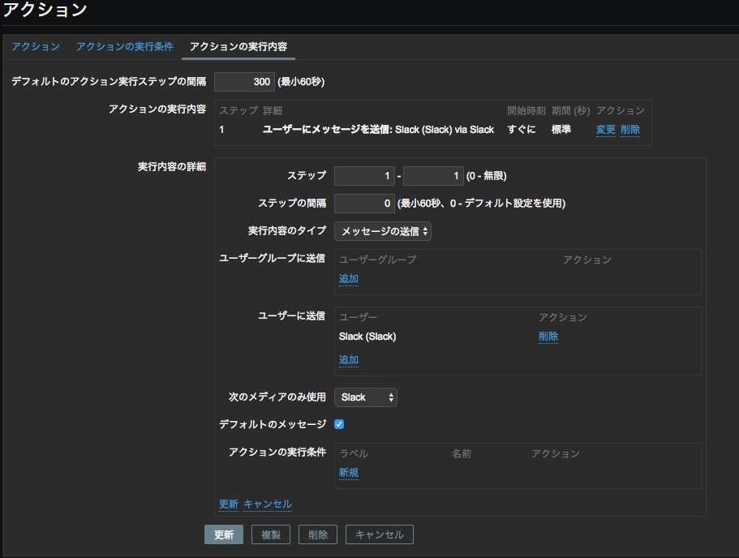Focus the ステップ end number field
Screen dimensions: 739x558
coord(433,176)
